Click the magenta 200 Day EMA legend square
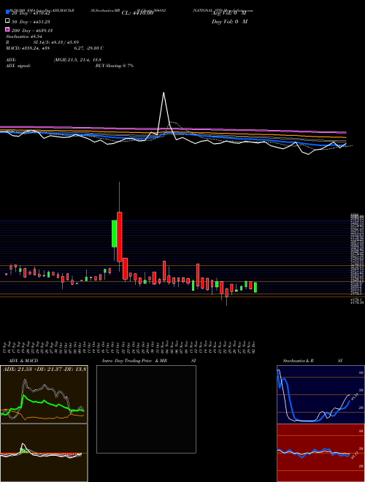The height and width of the screenshot is (482, 365). click(x=7, y=29)
